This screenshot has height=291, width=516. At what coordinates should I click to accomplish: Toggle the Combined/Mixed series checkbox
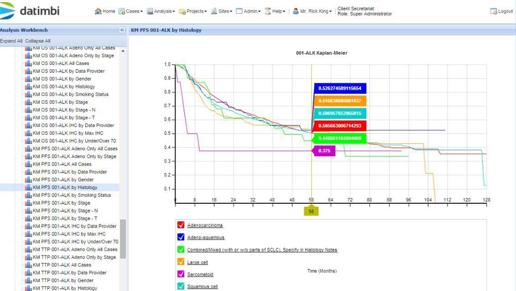point(181,250)
